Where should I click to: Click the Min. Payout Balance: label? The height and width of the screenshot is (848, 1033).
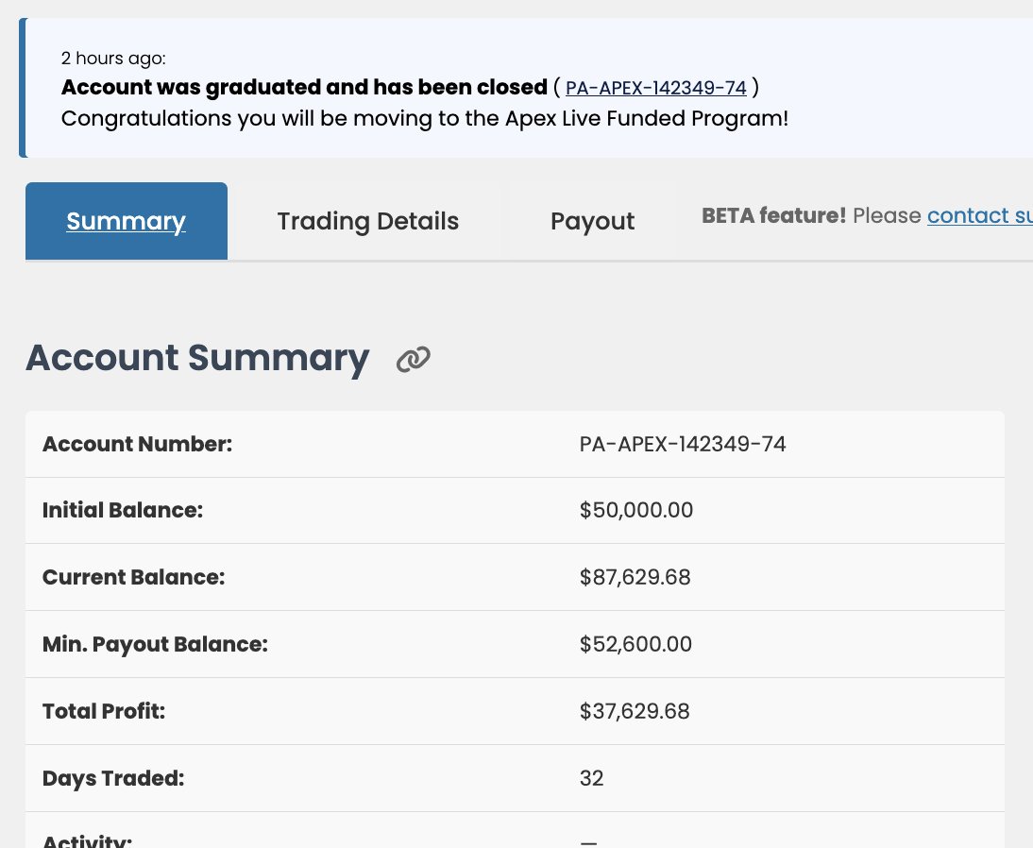coord(156,644)
